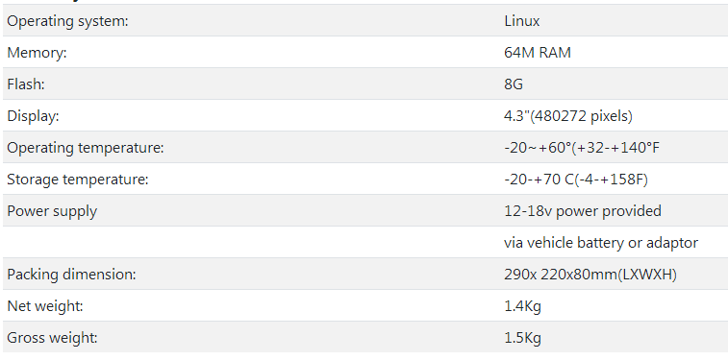Image resolution: width=728 pixels, height=360 pixels.
Task: Click the 'Operating temperature:' label
Action: pyautogui.click(x=86, y=148)
